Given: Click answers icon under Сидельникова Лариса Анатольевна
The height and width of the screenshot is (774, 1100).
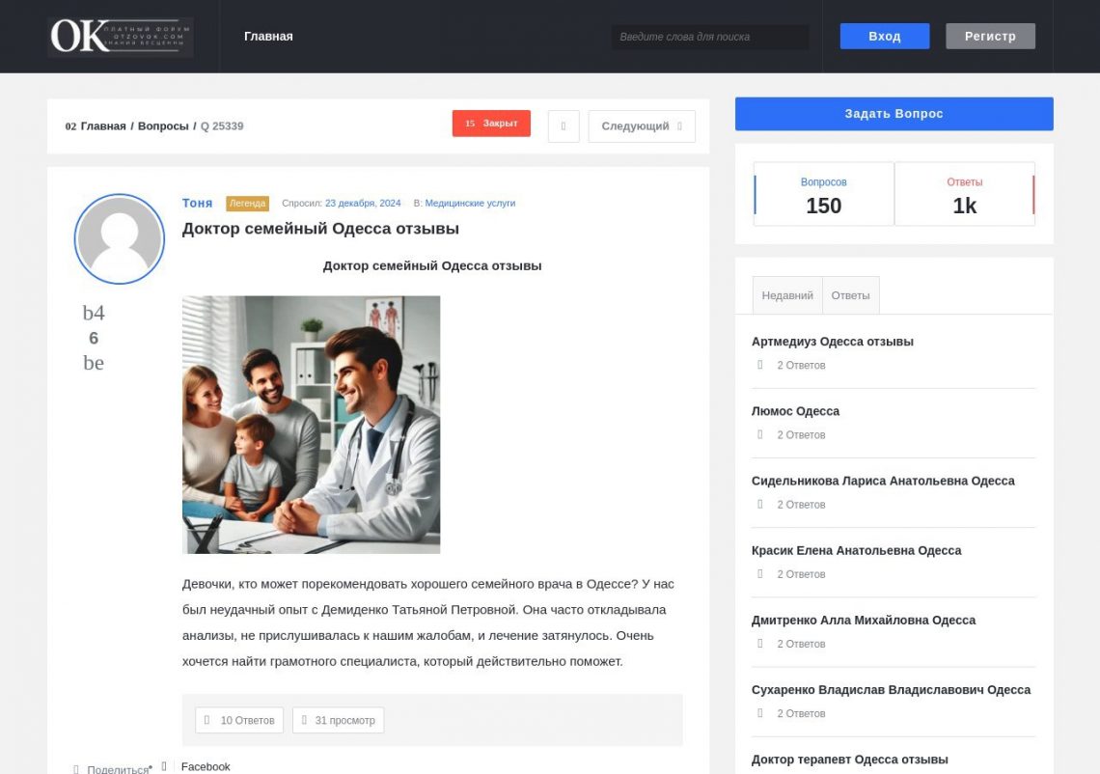Looking at the screenshot, I should [759, 504].
